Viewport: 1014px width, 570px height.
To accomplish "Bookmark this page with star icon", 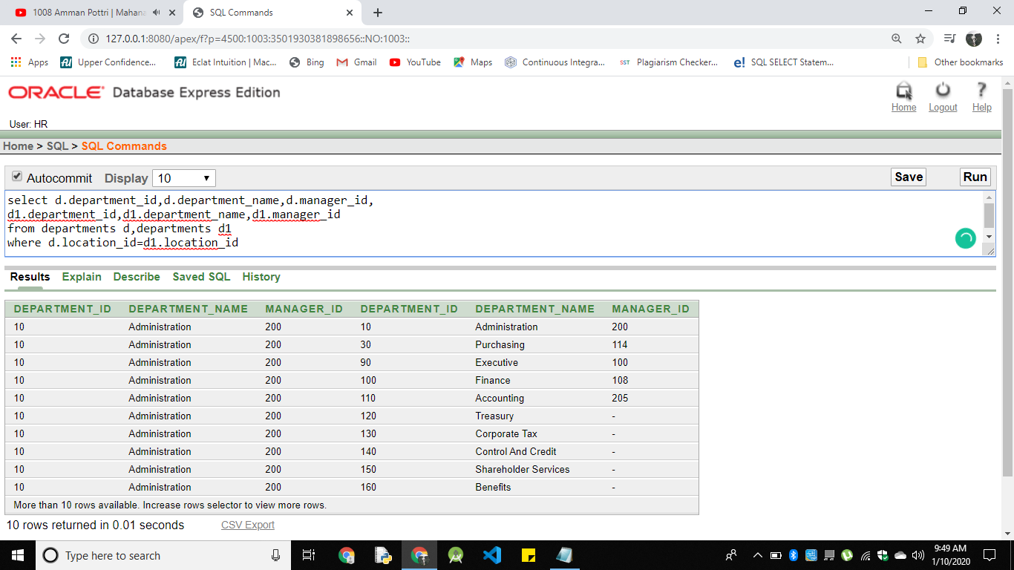I will pyautogui.click(x=920, y=39).
